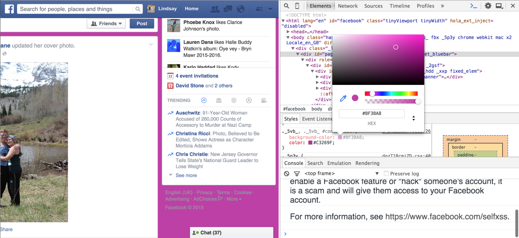This screenshot has height=238, width=519.
Task: Click the hue slider in color picker
Action: point(391,94)
